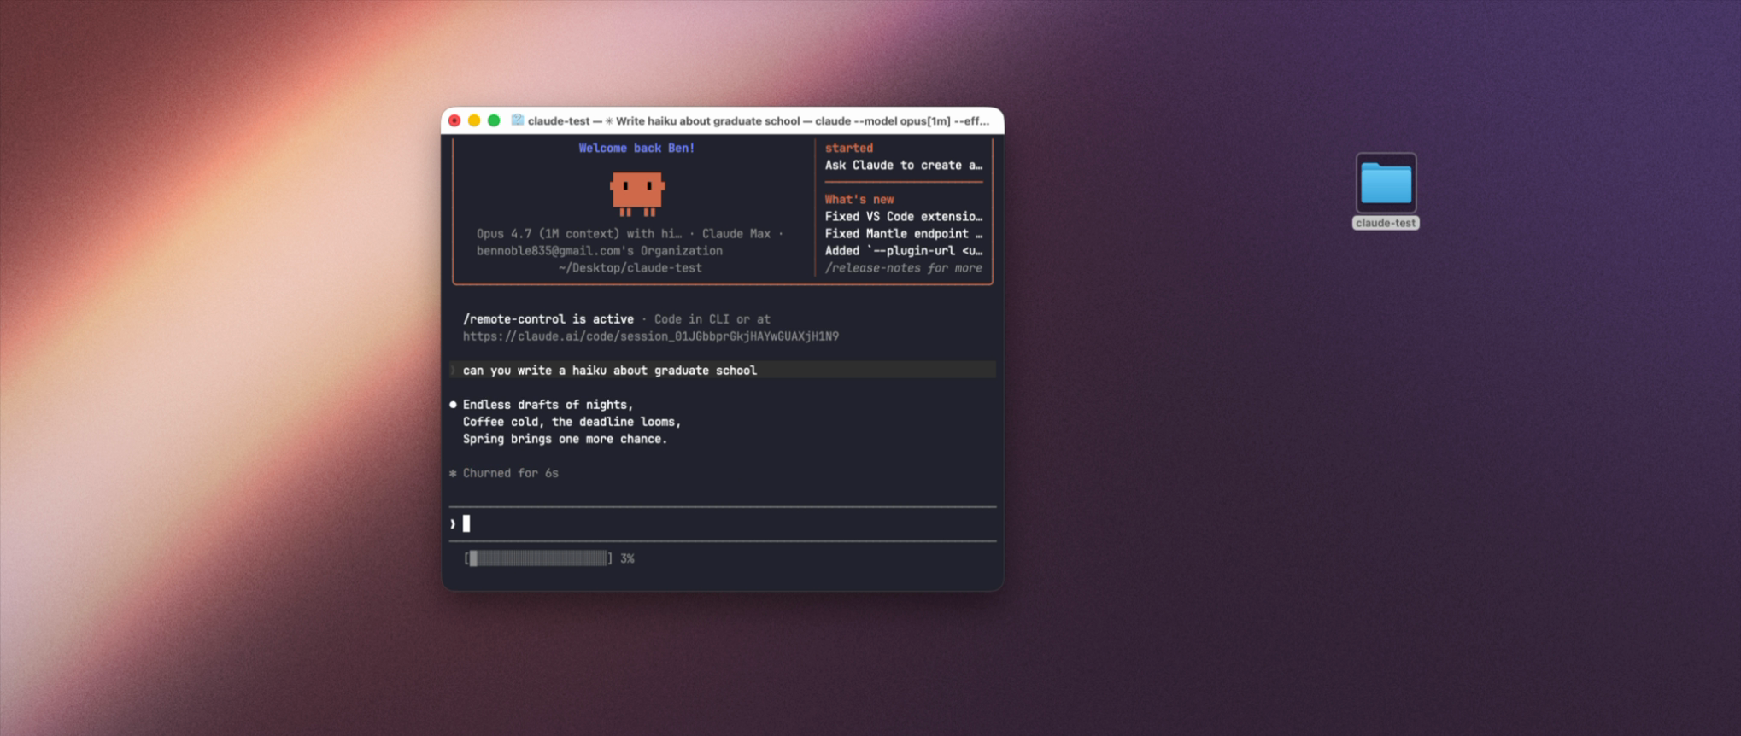
Task: Minimize the terminal with yellow button
Action: coord(474,120)
